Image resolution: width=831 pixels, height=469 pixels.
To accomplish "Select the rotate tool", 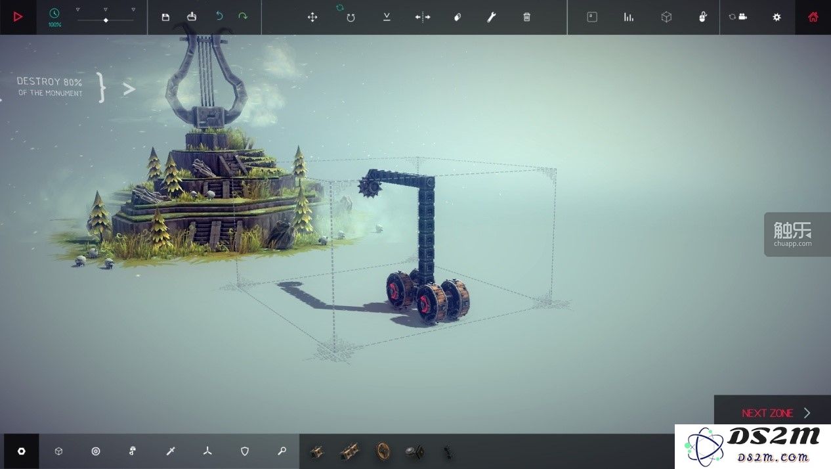I will coord(351,17).
